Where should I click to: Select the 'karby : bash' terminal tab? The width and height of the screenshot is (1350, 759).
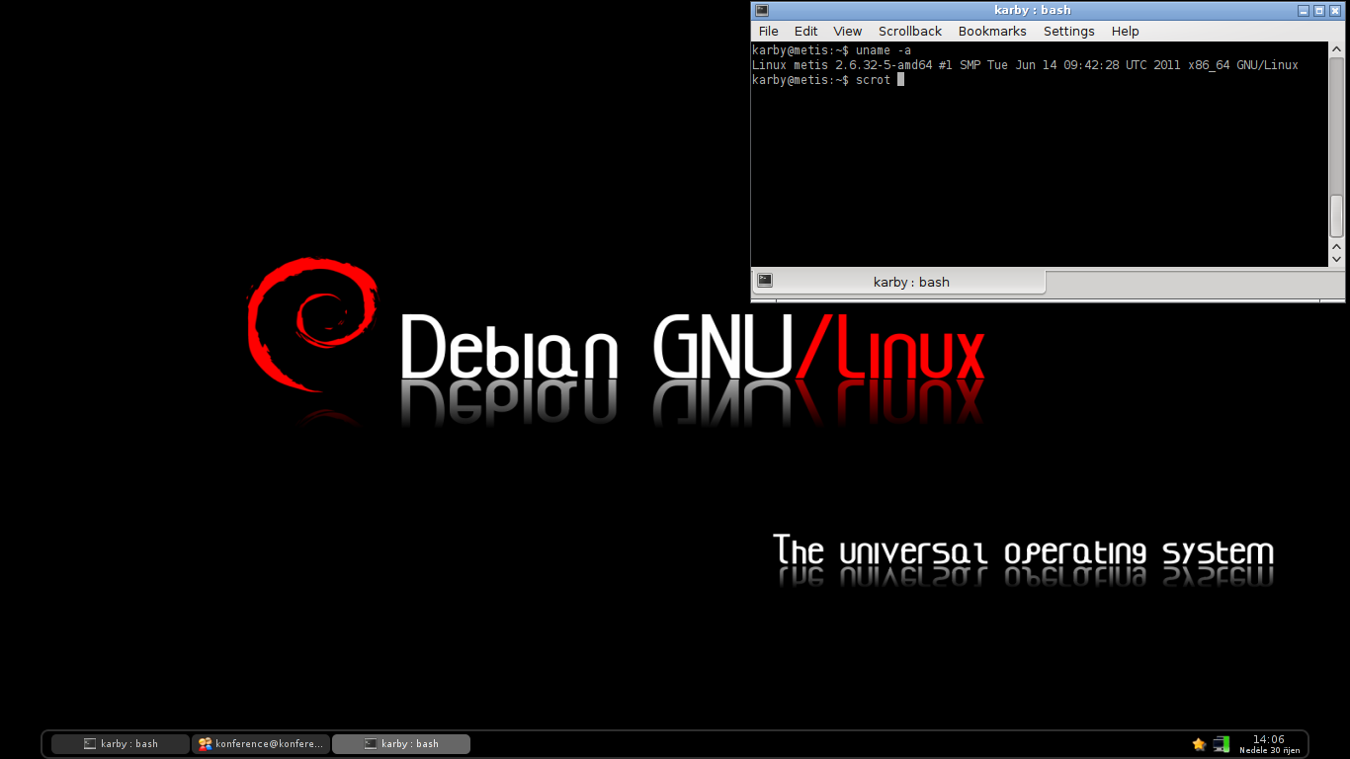click(x=898, y=282)
